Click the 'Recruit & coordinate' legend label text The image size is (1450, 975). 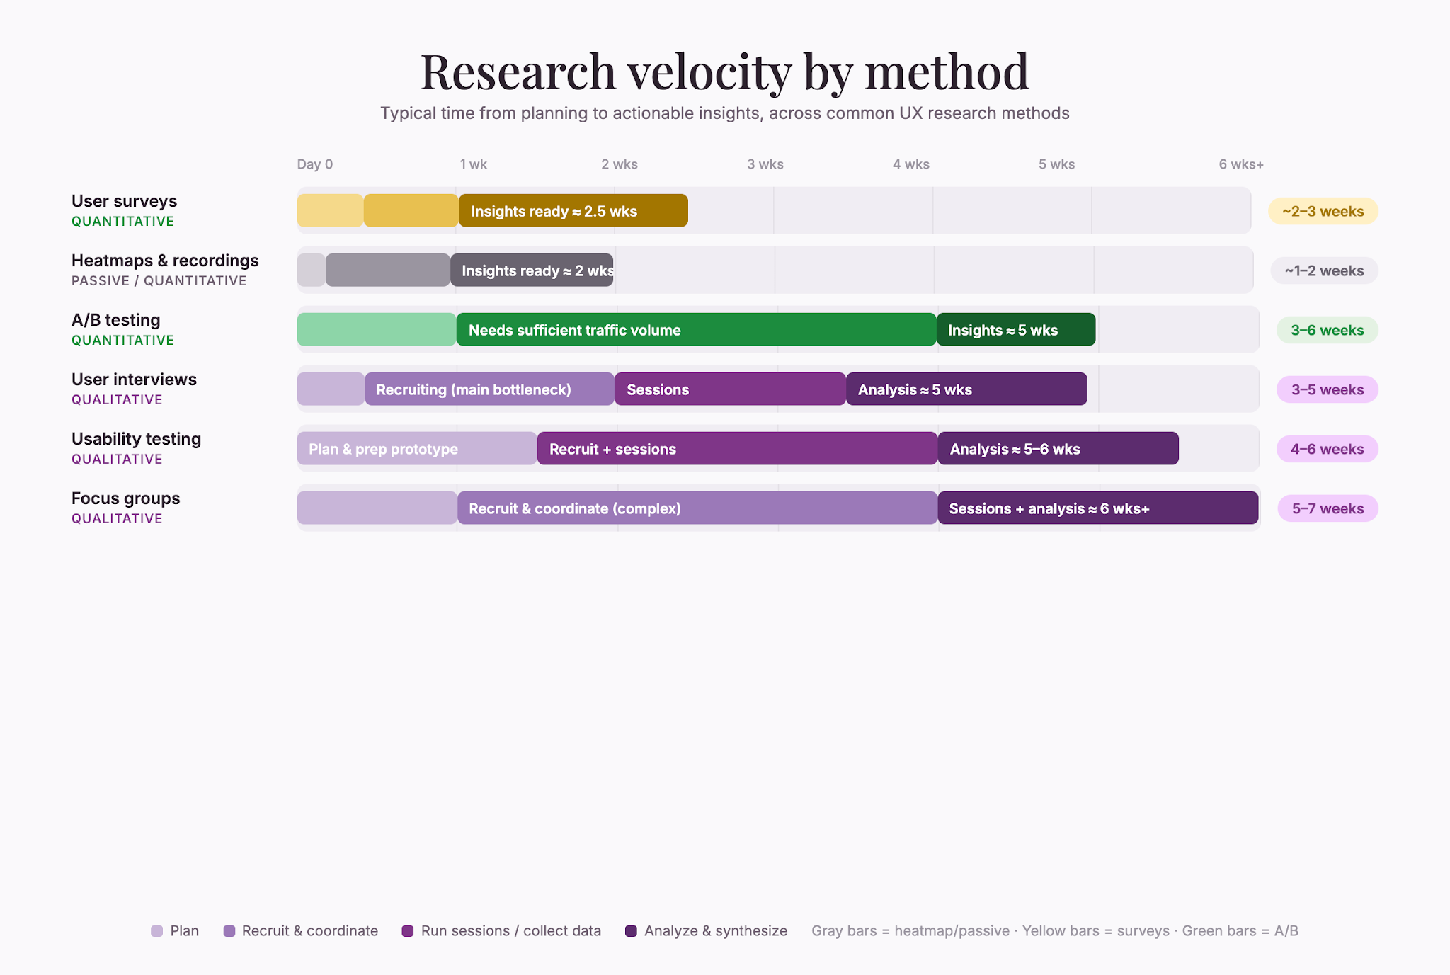tap(310, 931)
